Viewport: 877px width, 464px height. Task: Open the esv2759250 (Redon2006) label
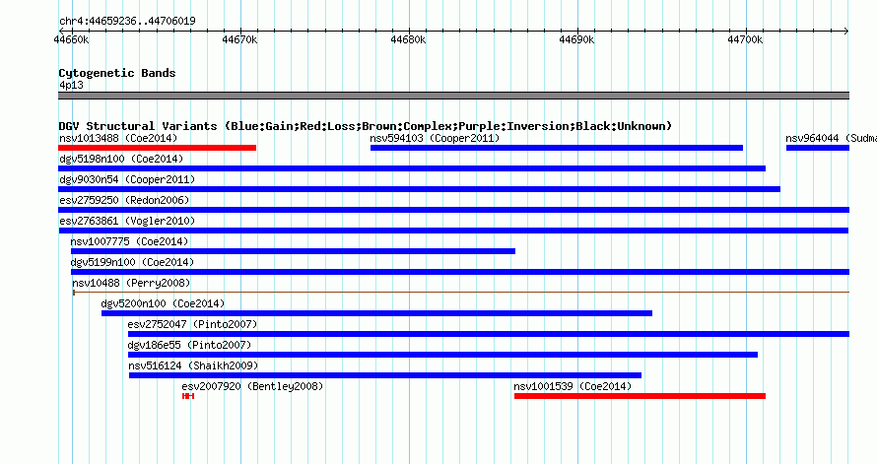124,200
